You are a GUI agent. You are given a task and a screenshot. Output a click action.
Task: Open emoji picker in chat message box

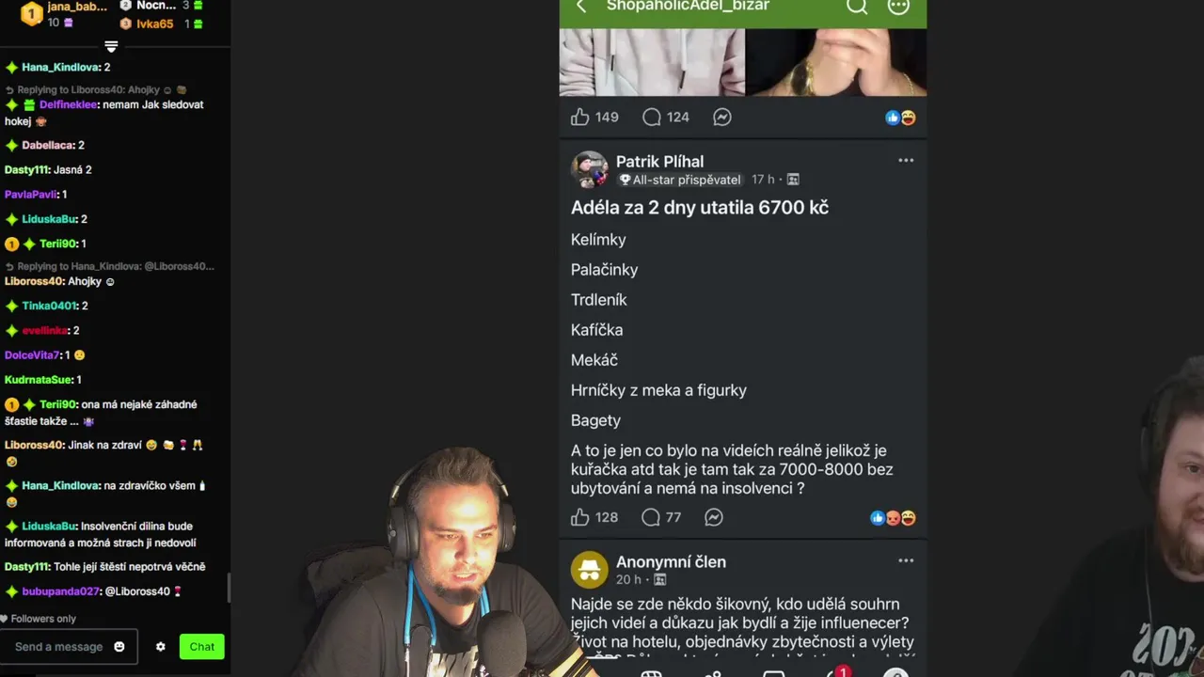[119, 647]
